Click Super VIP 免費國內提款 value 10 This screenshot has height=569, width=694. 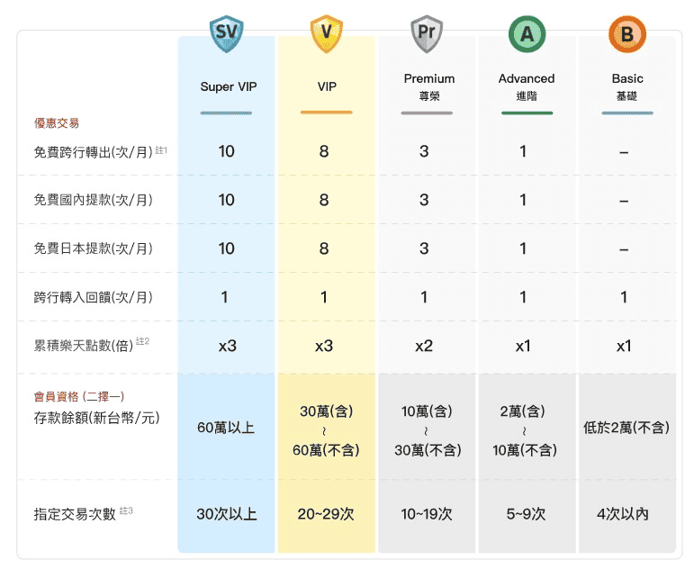pos(226,200)
